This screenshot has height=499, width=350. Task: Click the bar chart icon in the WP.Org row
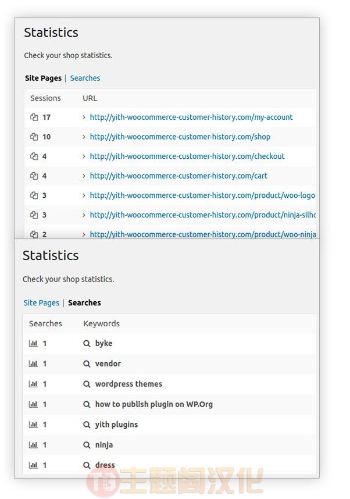tap(33, 404)
